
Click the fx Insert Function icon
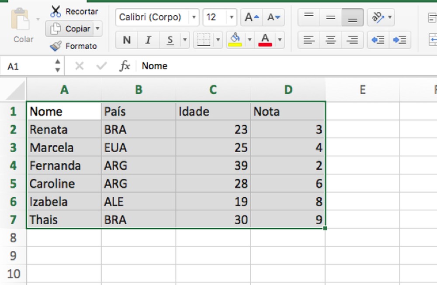tap(125, 65)
